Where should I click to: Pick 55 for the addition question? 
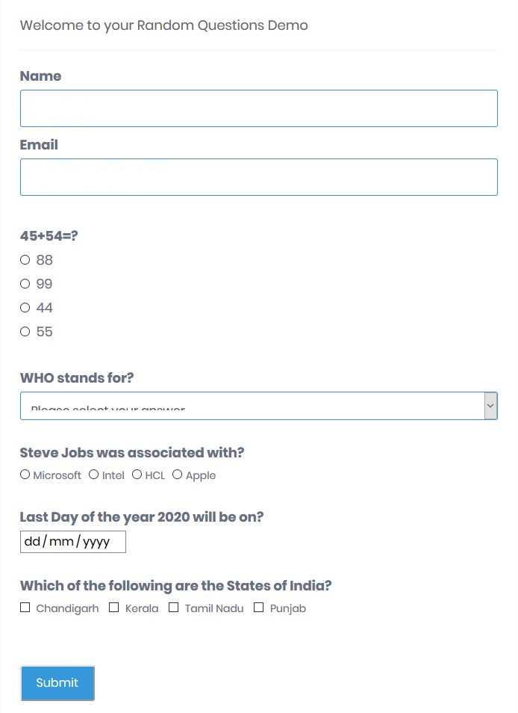point(25,331)
